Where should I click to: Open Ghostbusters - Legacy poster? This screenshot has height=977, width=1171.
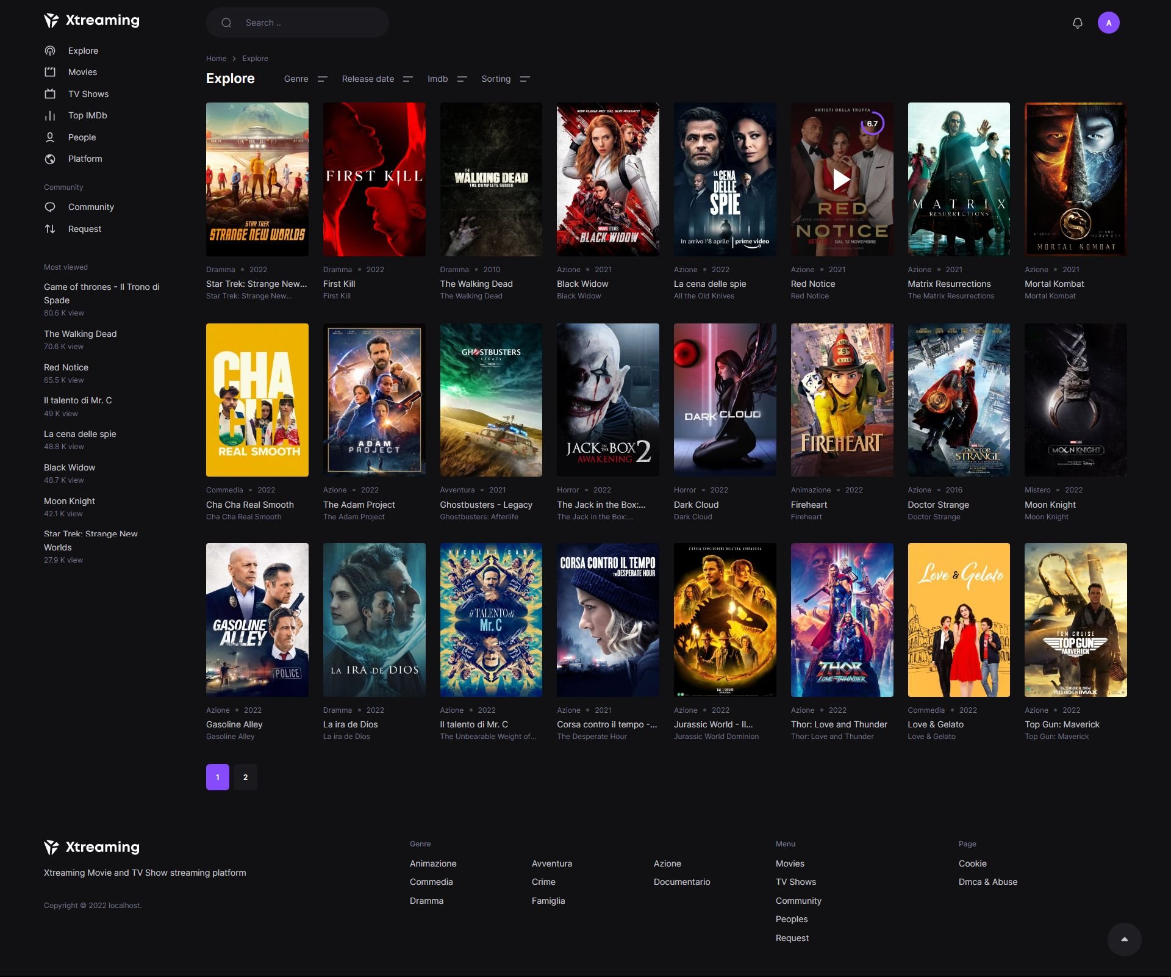point(491,400)
